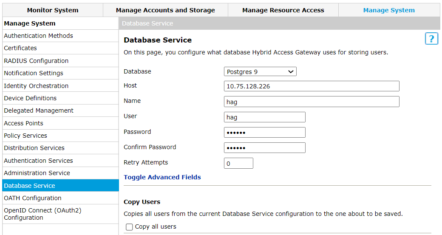The width and height of the screenshot is (442, 235).
Task: Focus the database Name field
Action: (x=311, y=102)
